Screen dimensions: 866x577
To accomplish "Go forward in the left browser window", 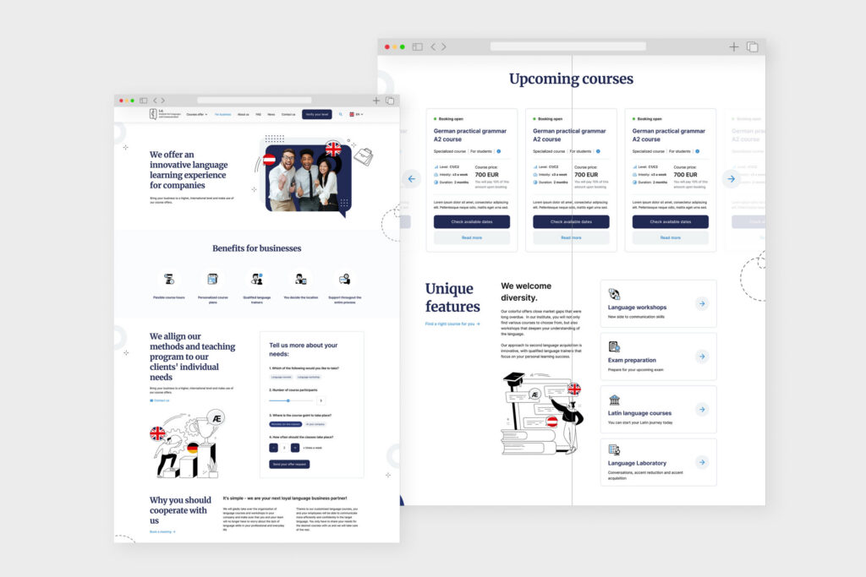I will coord(163,101).
